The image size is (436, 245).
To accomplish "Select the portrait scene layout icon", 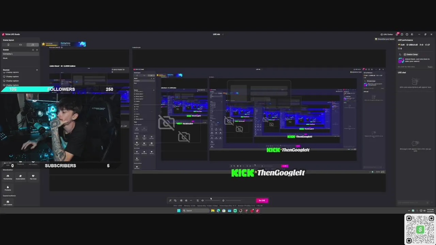I will [x=8, y=45].
